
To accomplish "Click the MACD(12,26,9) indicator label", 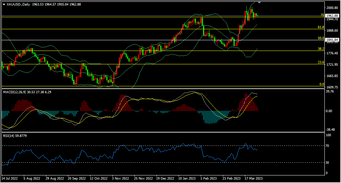I will coord(15,92).
